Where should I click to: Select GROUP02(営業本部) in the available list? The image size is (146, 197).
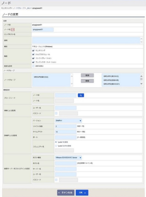tap(111, 80)
